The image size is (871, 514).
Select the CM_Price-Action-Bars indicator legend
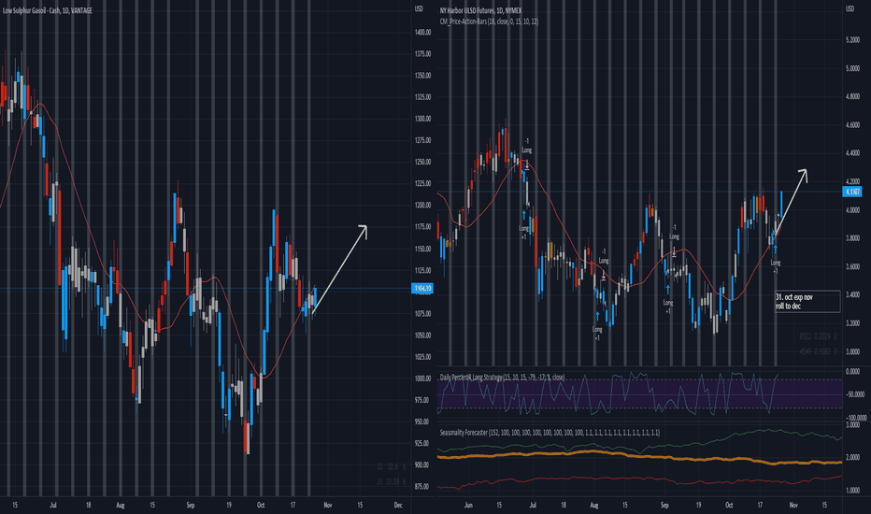coord(489,21)
